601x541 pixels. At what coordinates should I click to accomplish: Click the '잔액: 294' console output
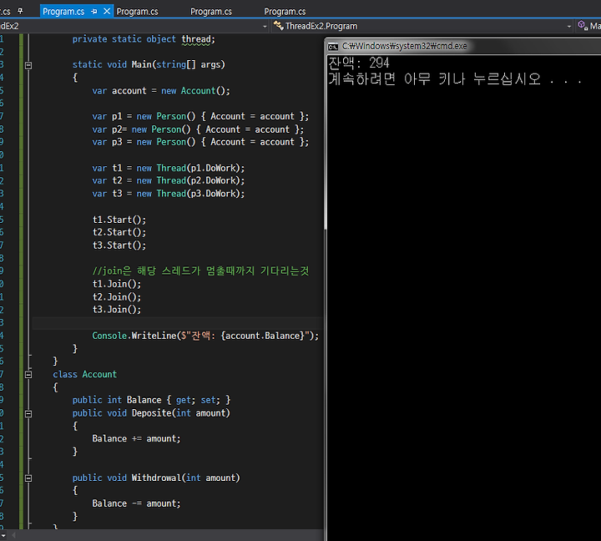pos(359,63)
